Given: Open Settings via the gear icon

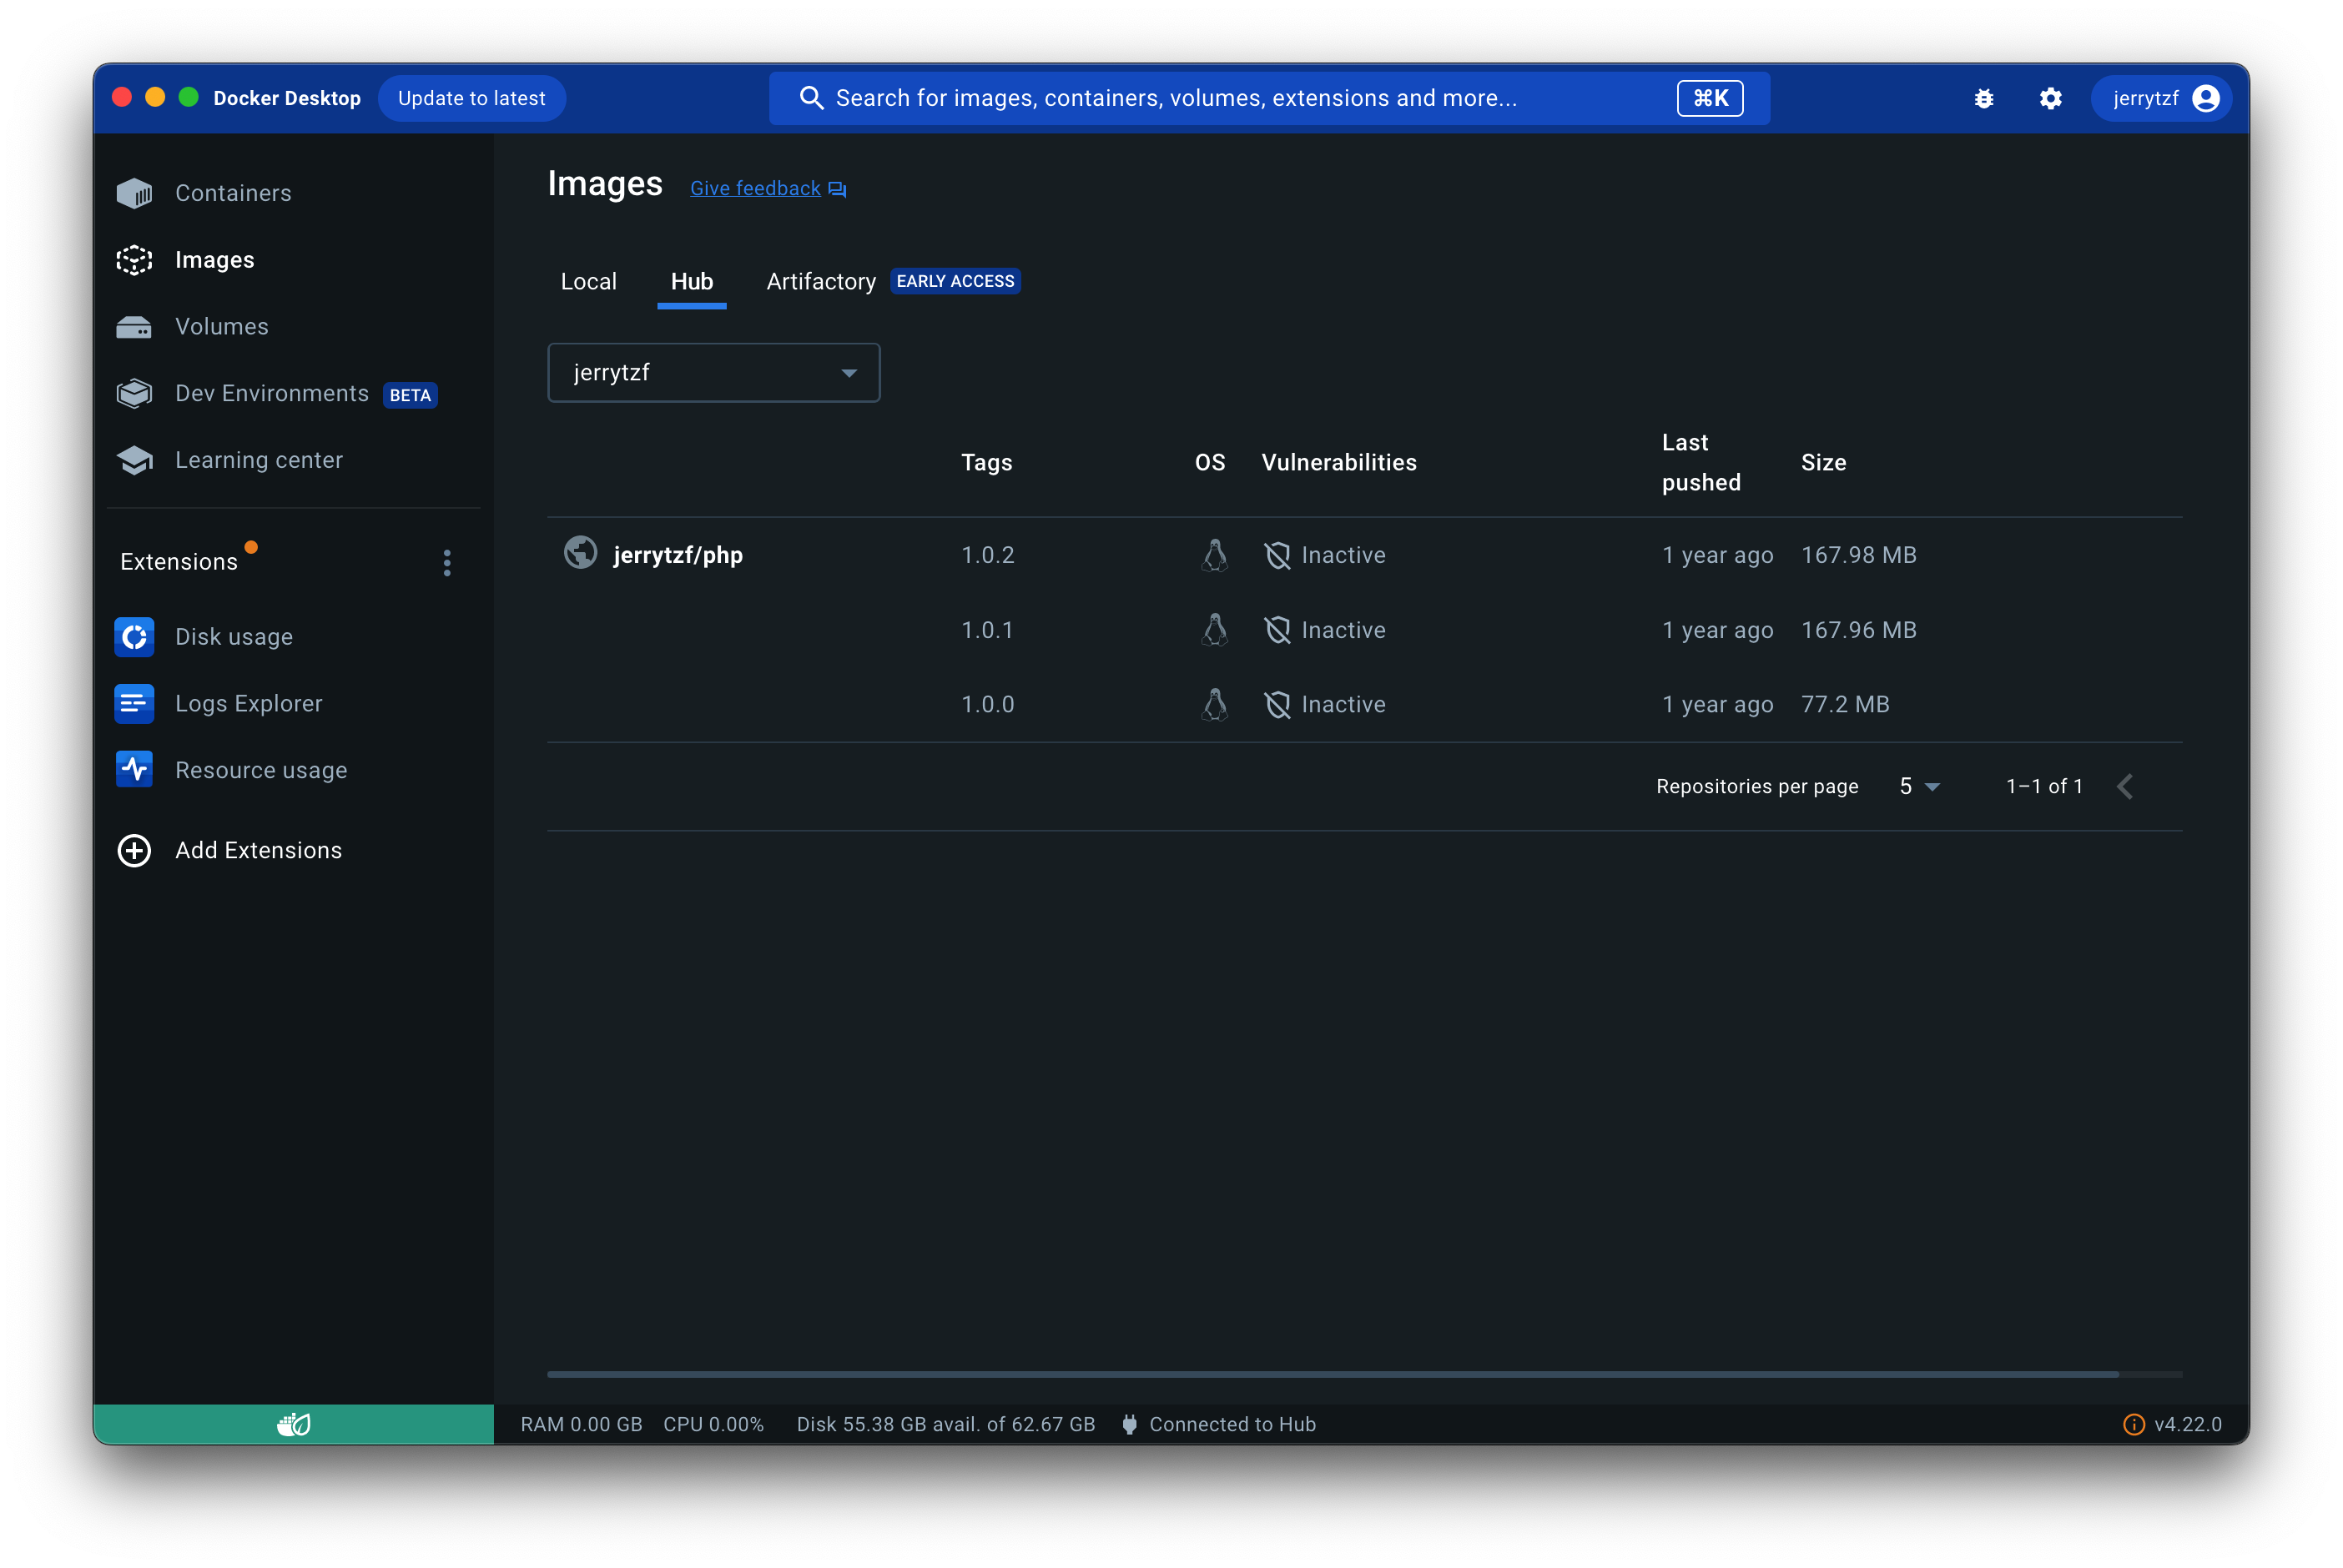Looking at the screenshot, I should click(x=2051, y=98).
